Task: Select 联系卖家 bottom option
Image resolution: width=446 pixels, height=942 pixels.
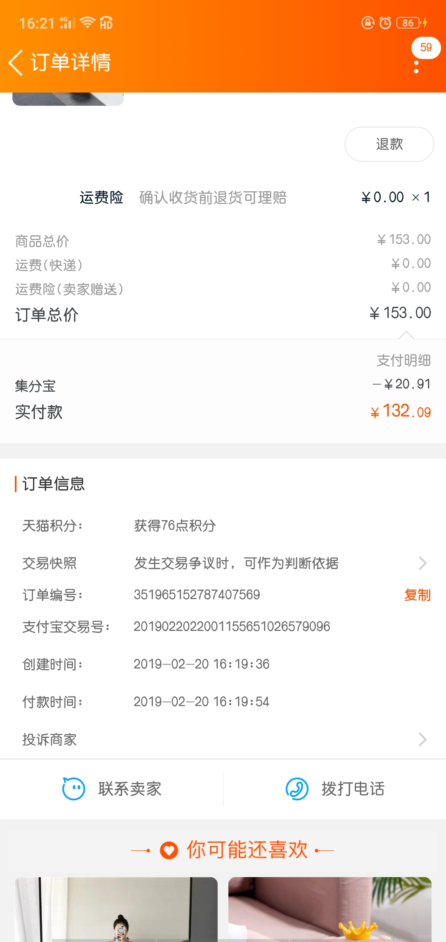Action: tap(111, 789)
